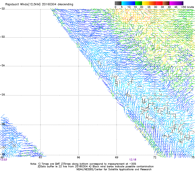
Task: Click the 'Data buffer is 22 hrs' note line
Action: [95, 167]
